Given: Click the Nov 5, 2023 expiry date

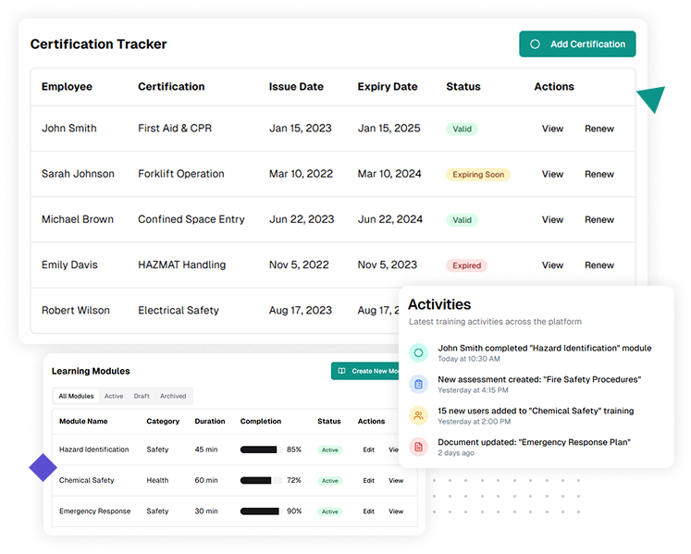Looking at the screenshot, I should coord(388,265).
